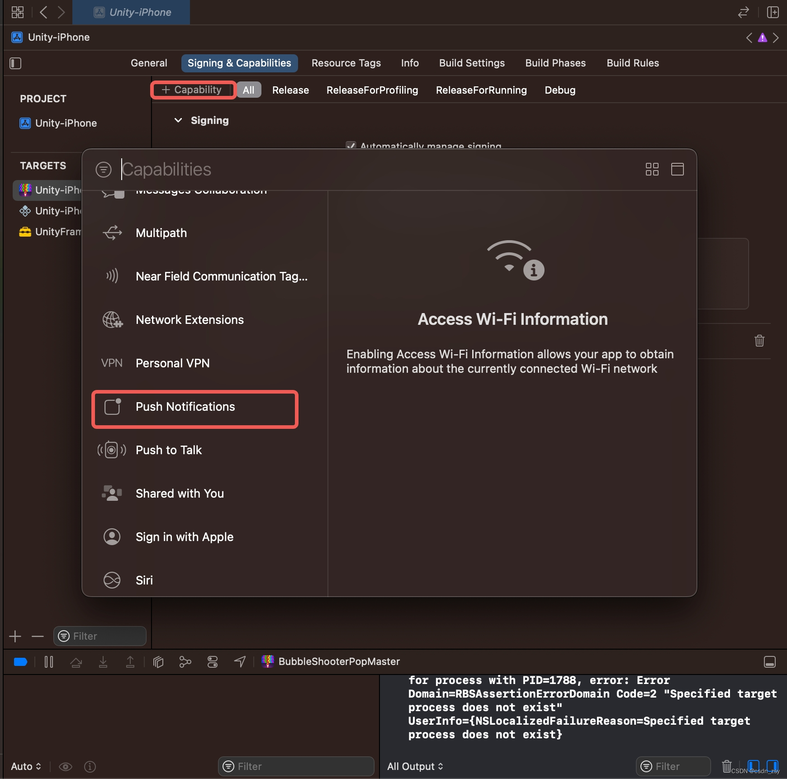Enable the Automatically manage signing checkbox
The image size is (787, 779).
(352, 146)
